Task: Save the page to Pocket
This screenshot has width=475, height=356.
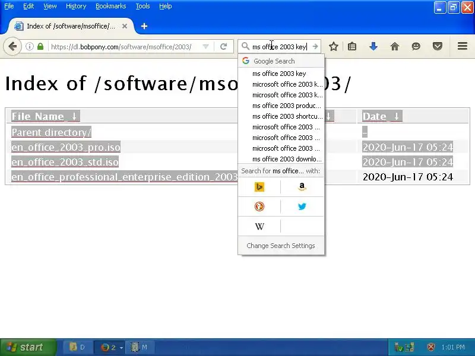Action: (x=438, y=46)
